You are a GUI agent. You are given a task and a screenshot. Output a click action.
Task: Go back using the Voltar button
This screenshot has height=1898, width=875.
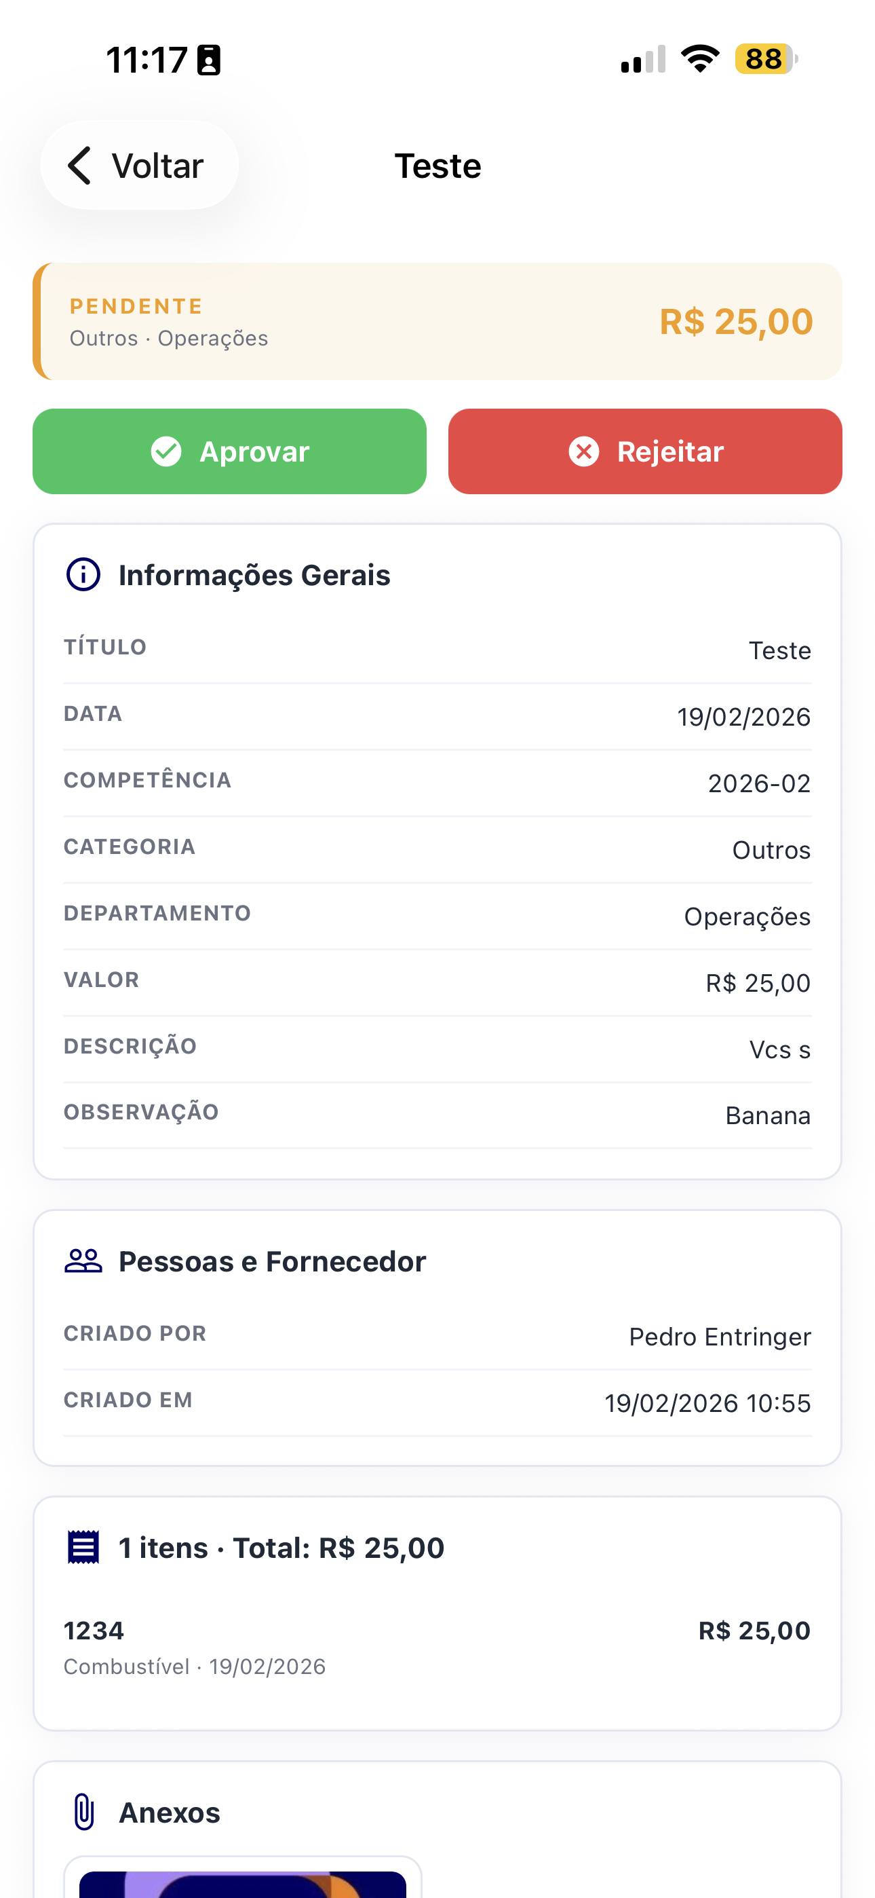(139, 165)
